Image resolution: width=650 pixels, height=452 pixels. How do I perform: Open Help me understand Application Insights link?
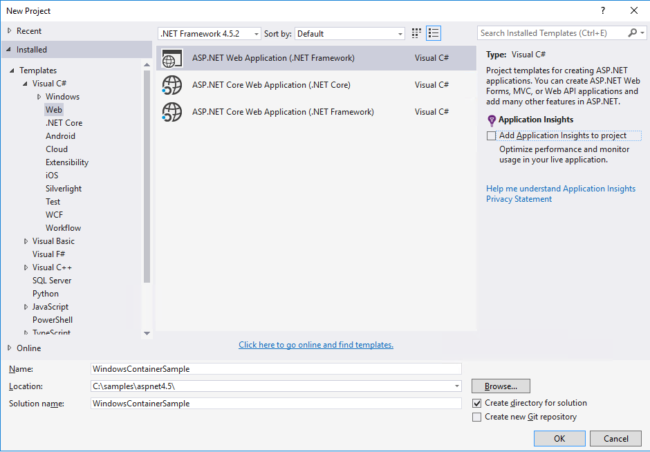pyautogui.click(x=561, y=189)
